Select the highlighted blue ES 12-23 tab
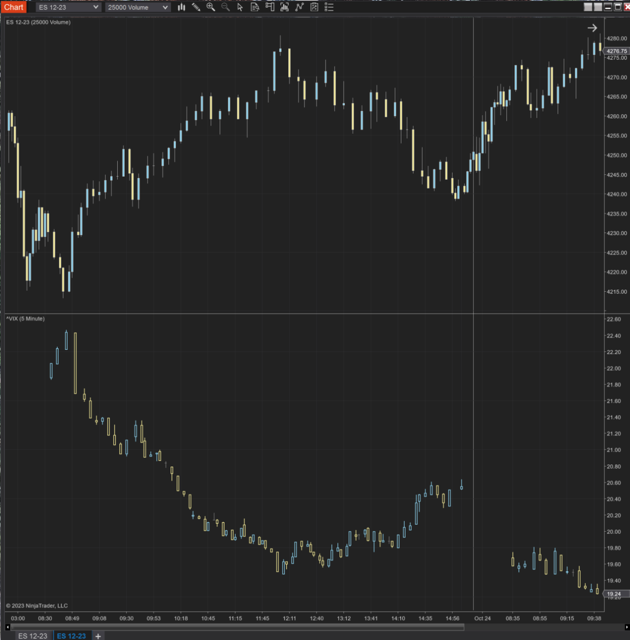This screenshot has height=640, width=630. [71, 636]
